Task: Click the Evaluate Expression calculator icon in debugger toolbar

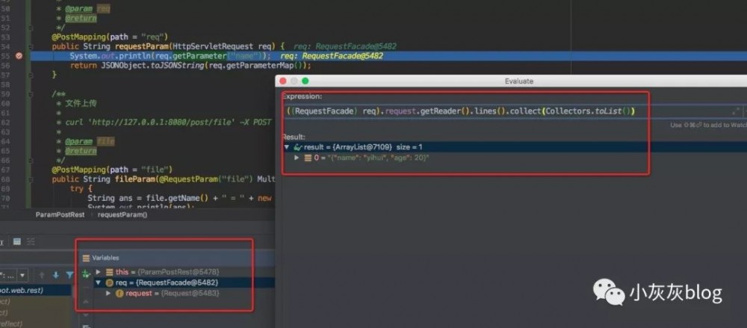Action: (16, 242)
